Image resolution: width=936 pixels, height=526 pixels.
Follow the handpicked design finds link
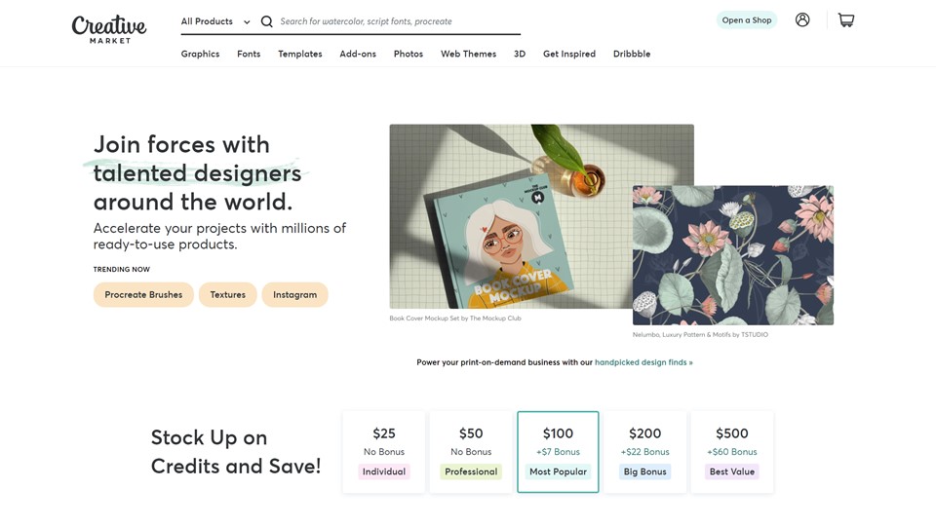pos(643,362)
